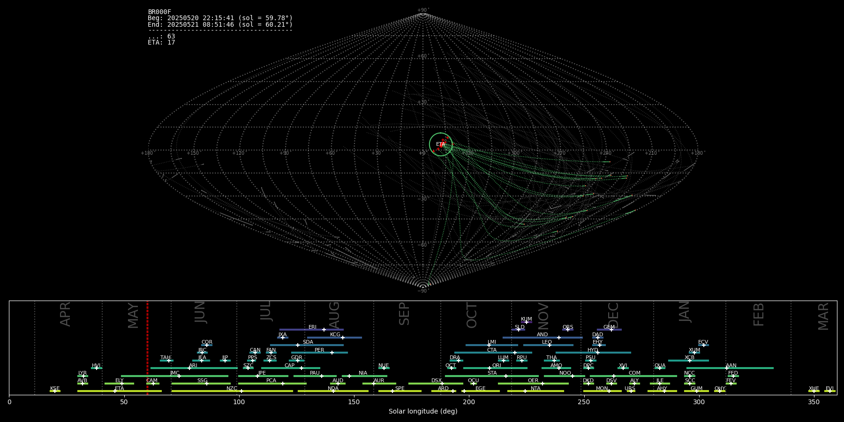This screenshot has height=422, width=844.
Task: Click the LEO shower label
Action: [547, 342]
